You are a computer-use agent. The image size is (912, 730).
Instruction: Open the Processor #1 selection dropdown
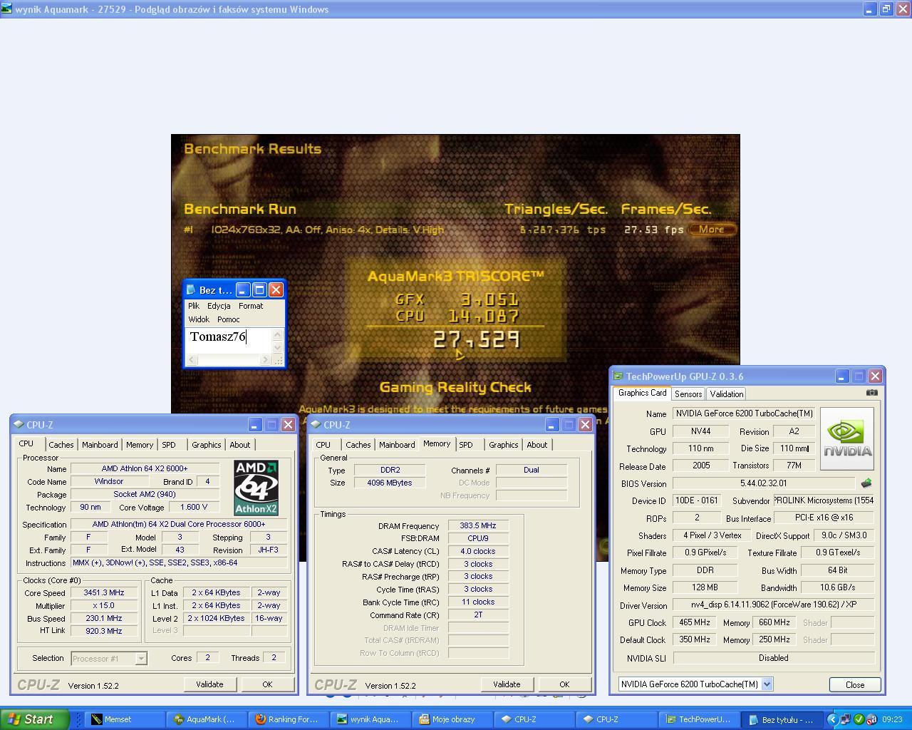click(x=141, y=658)
